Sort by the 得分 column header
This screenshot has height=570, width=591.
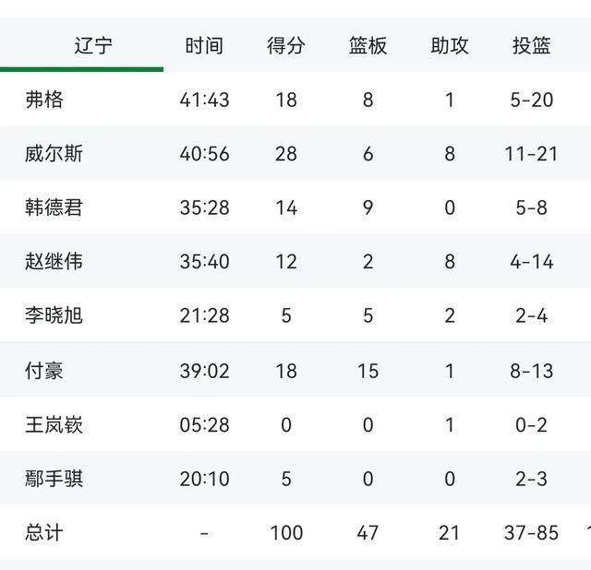(285, 46)
